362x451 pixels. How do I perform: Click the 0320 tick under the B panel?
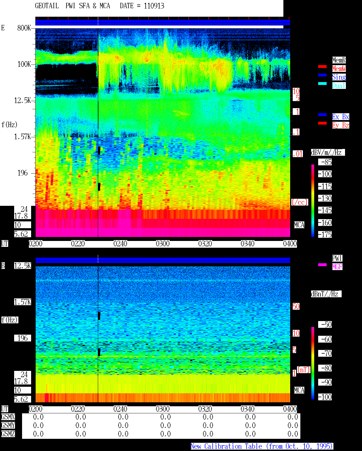point(205,409)
